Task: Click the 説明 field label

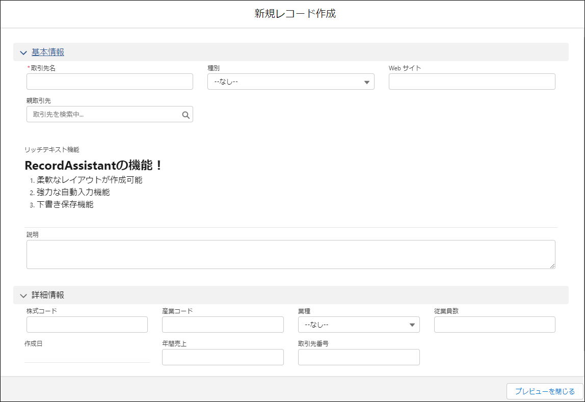Action: coord(33,234)
